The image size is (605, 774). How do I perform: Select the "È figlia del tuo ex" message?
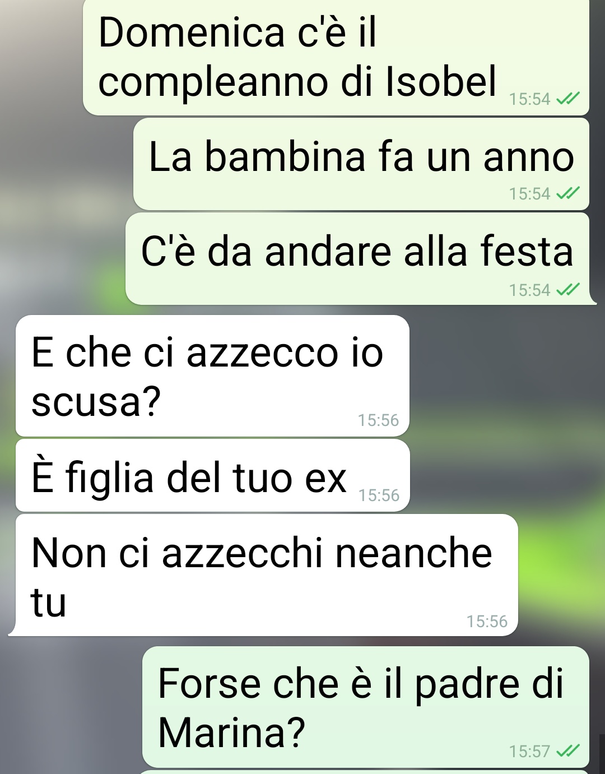(212, 475)
